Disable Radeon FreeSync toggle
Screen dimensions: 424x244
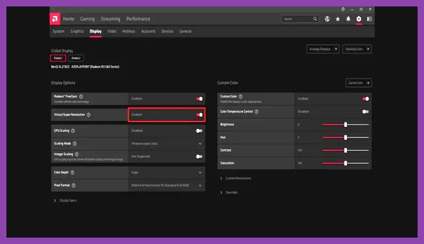click(199, 99)
